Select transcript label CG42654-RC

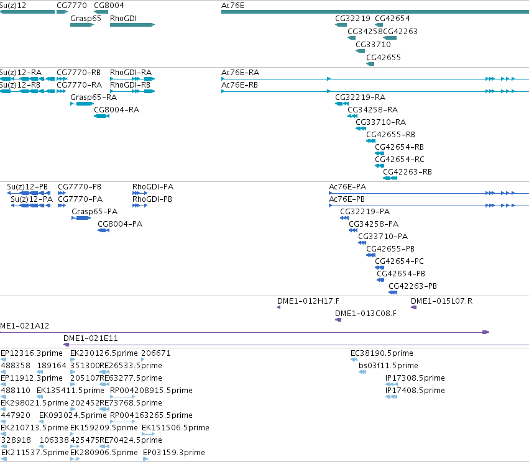[x=400, y=160]
